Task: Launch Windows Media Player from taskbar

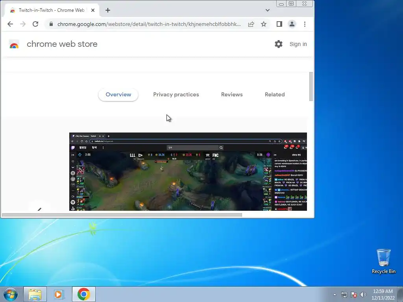Action: coord(59,294)
